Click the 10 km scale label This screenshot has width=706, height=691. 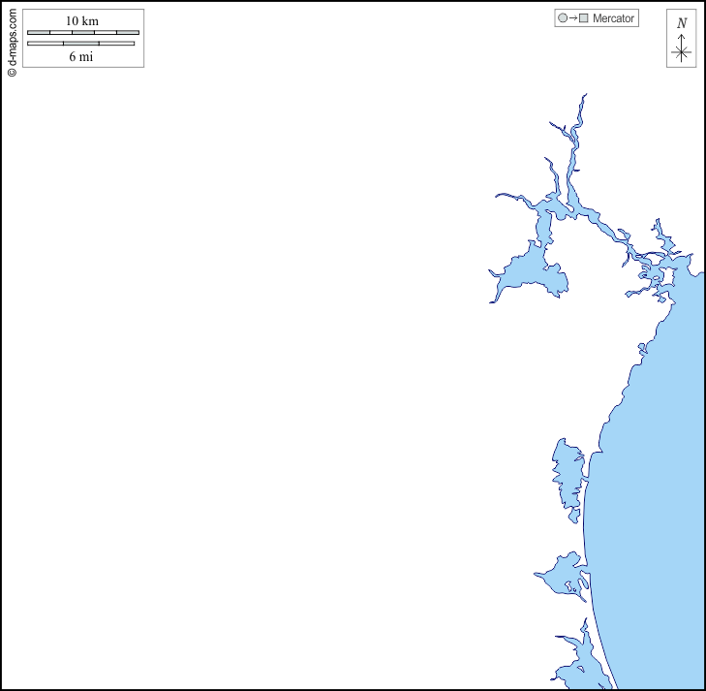click(82, 20)
